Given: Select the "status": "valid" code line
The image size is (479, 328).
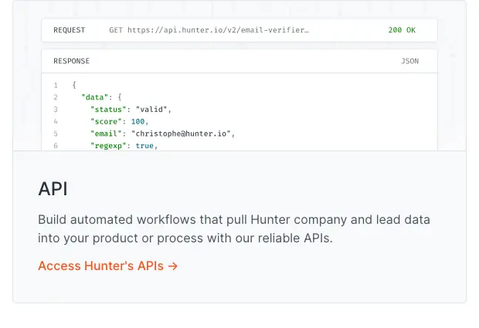Looking at the screenshot, I should (131, 110).
